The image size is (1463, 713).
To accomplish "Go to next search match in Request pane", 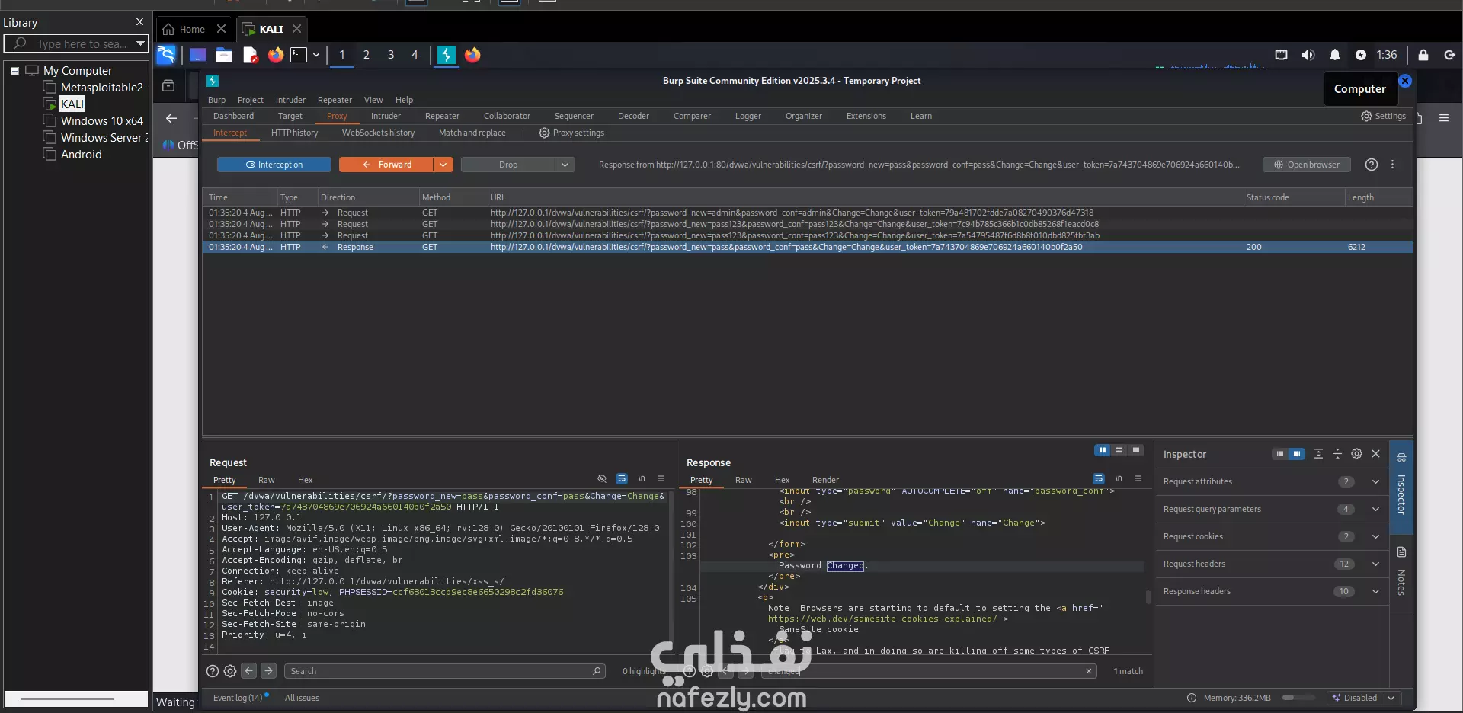I will 268,671.
